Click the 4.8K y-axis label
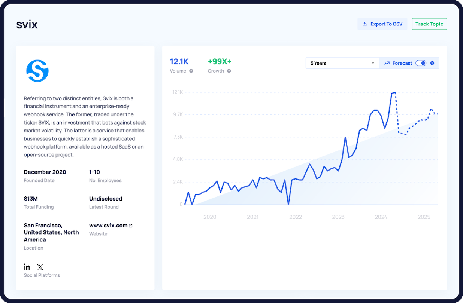The width and height of the screenshot is (463, 303). pyautogui.click(x=178, y=159)
